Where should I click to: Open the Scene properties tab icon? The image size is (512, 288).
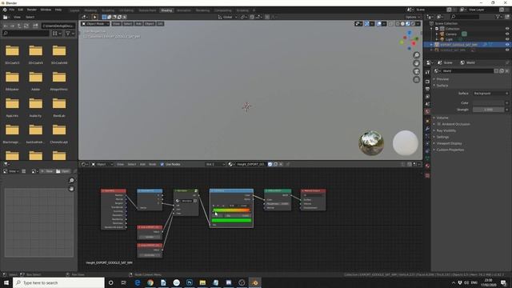click(427, 104)
